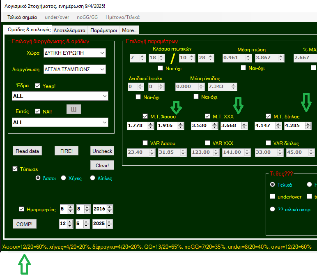The image size is (317, 275).
Task: Open the under/over menu
Action: point(57,17)
